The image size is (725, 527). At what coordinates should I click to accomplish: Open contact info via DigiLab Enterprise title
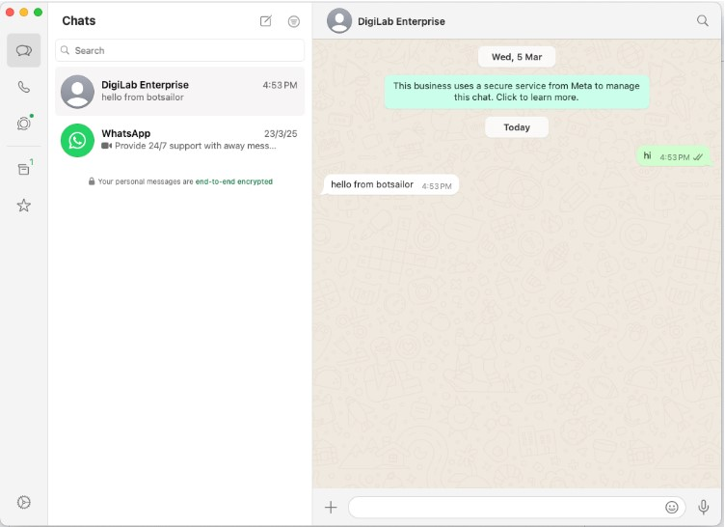pos(401,21)
